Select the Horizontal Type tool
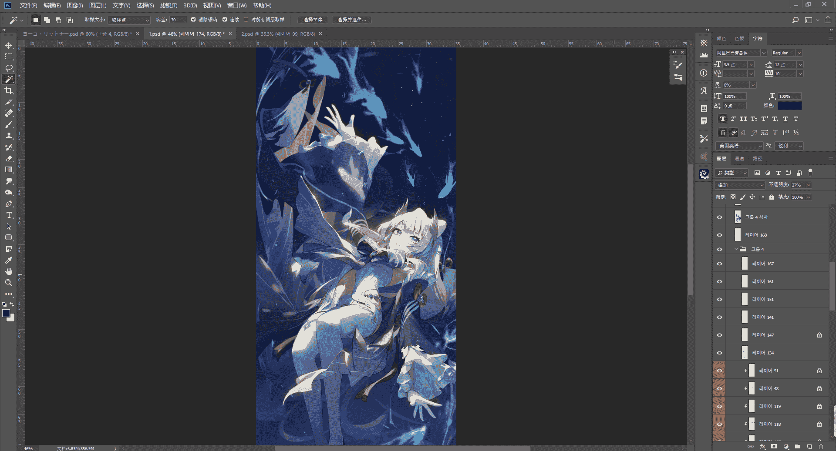 point(9,215)
